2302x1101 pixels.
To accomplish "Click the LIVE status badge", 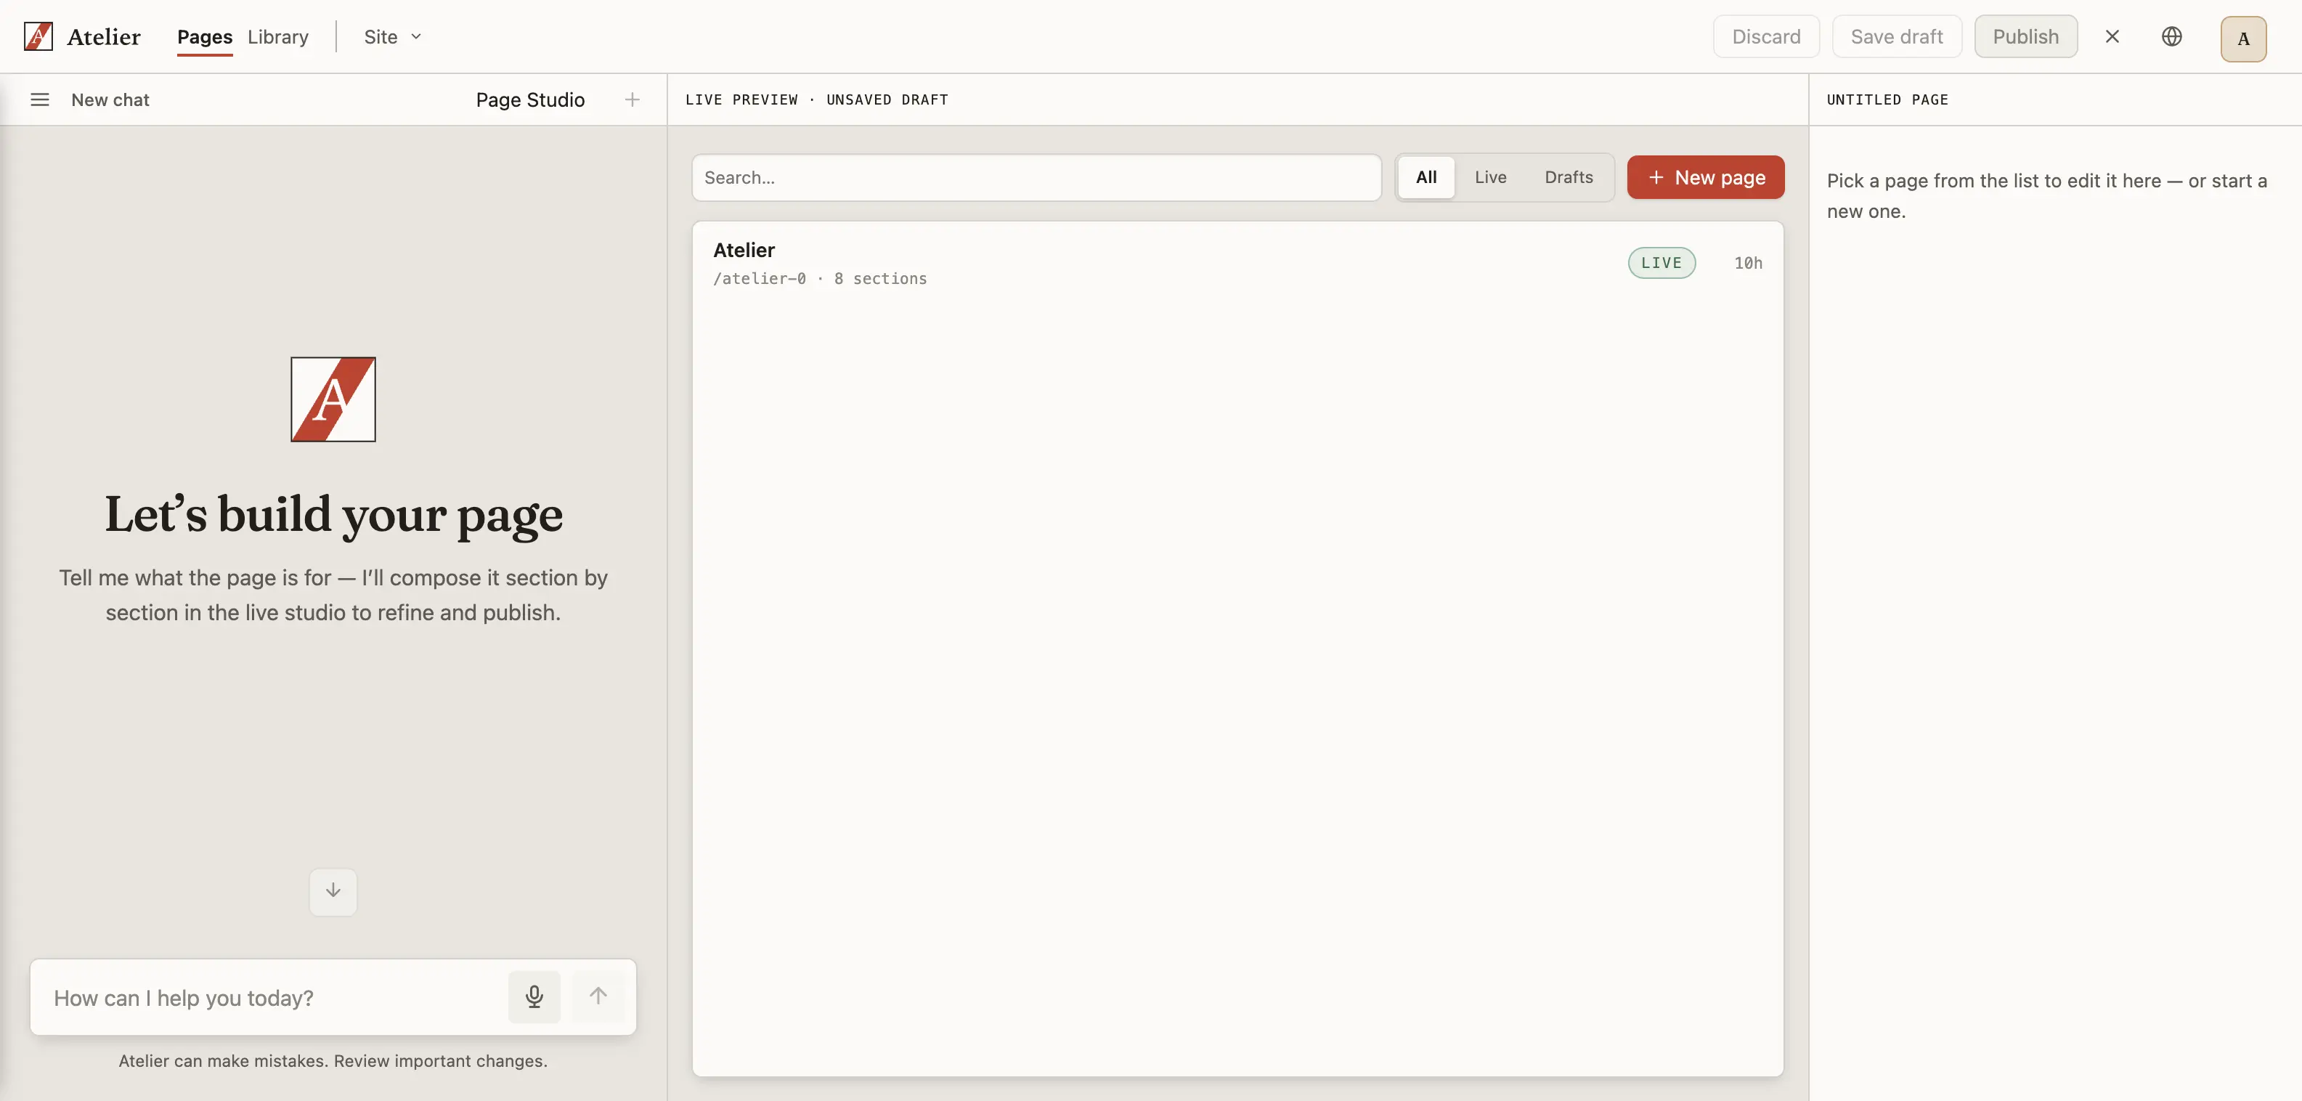I will click(1662, 263).
